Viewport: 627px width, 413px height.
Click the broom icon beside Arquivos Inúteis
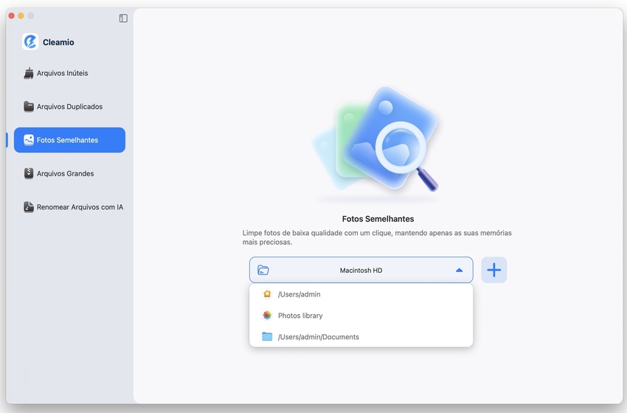(x=28, y=73)
